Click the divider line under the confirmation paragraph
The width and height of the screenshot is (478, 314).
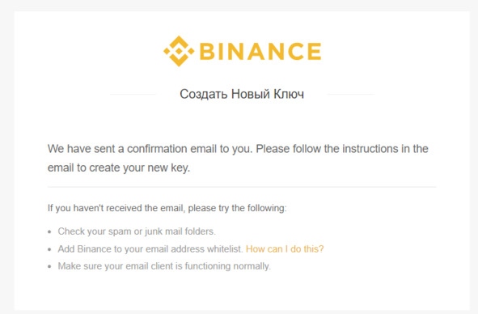(x=242, y=187)
